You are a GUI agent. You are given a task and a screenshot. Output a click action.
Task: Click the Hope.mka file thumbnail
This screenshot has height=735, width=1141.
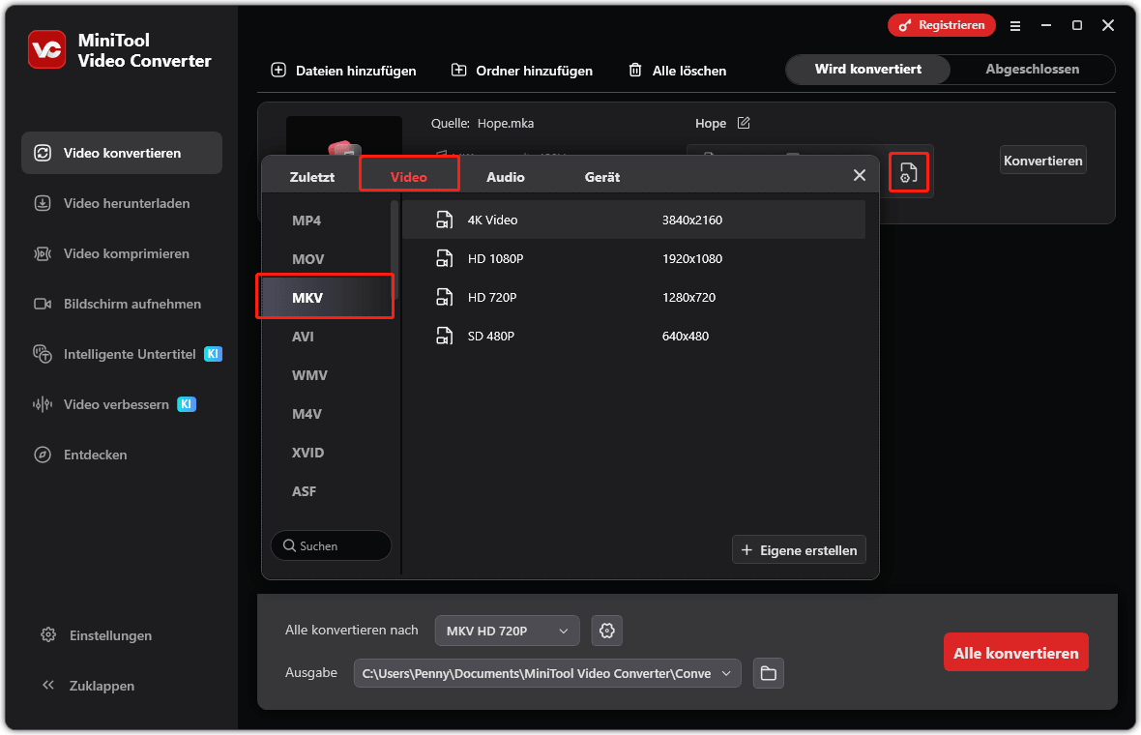(x=344, y=135)
